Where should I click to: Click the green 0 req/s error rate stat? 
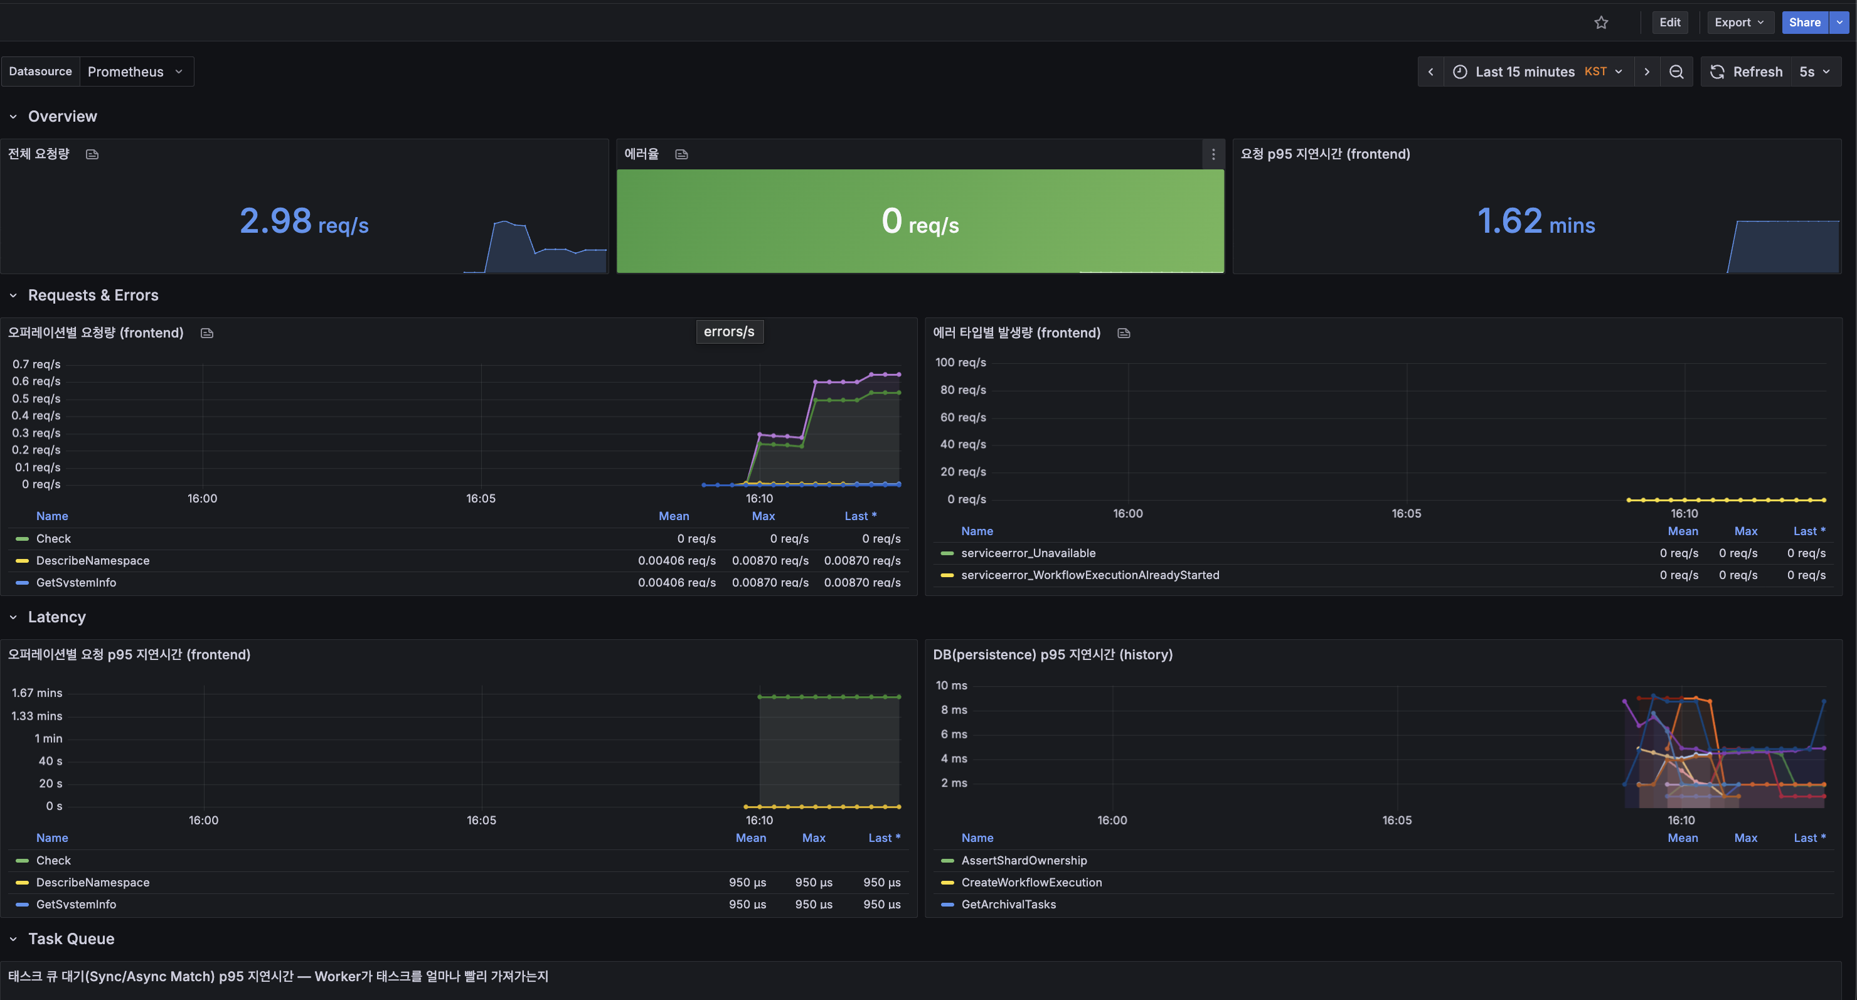coord(920,221)
